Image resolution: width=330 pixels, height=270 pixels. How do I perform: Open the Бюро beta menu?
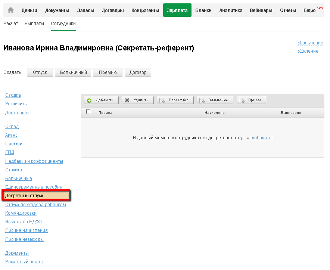313,10
